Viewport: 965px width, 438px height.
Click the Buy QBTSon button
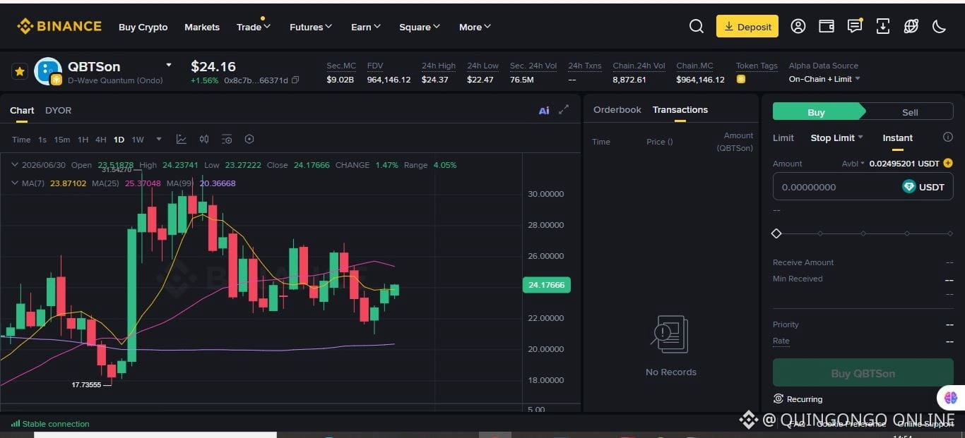click(863, 373)
